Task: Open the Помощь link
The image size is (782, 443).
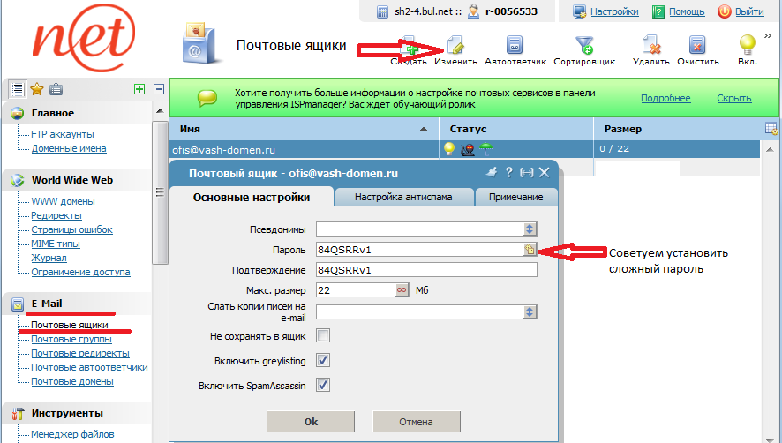Action: (x=687, y=11)
